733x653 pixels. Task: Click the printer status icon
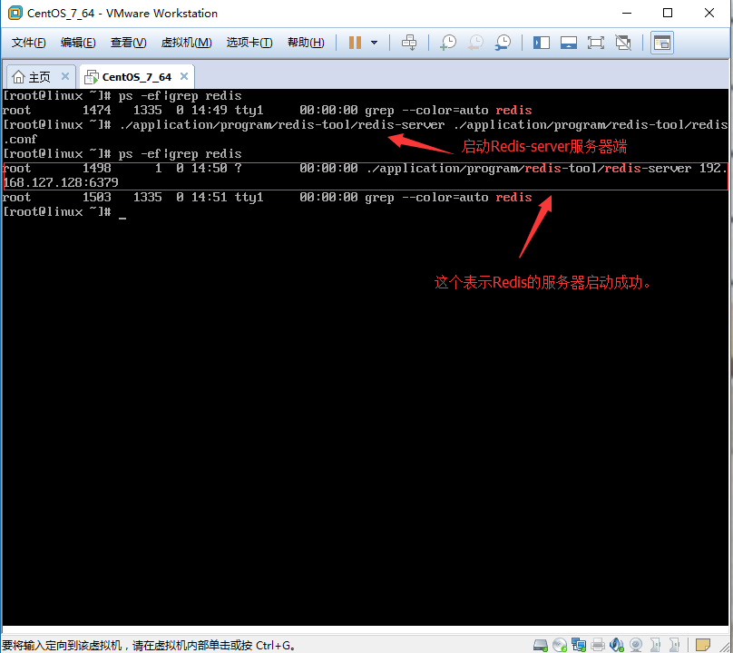point(598,645)
